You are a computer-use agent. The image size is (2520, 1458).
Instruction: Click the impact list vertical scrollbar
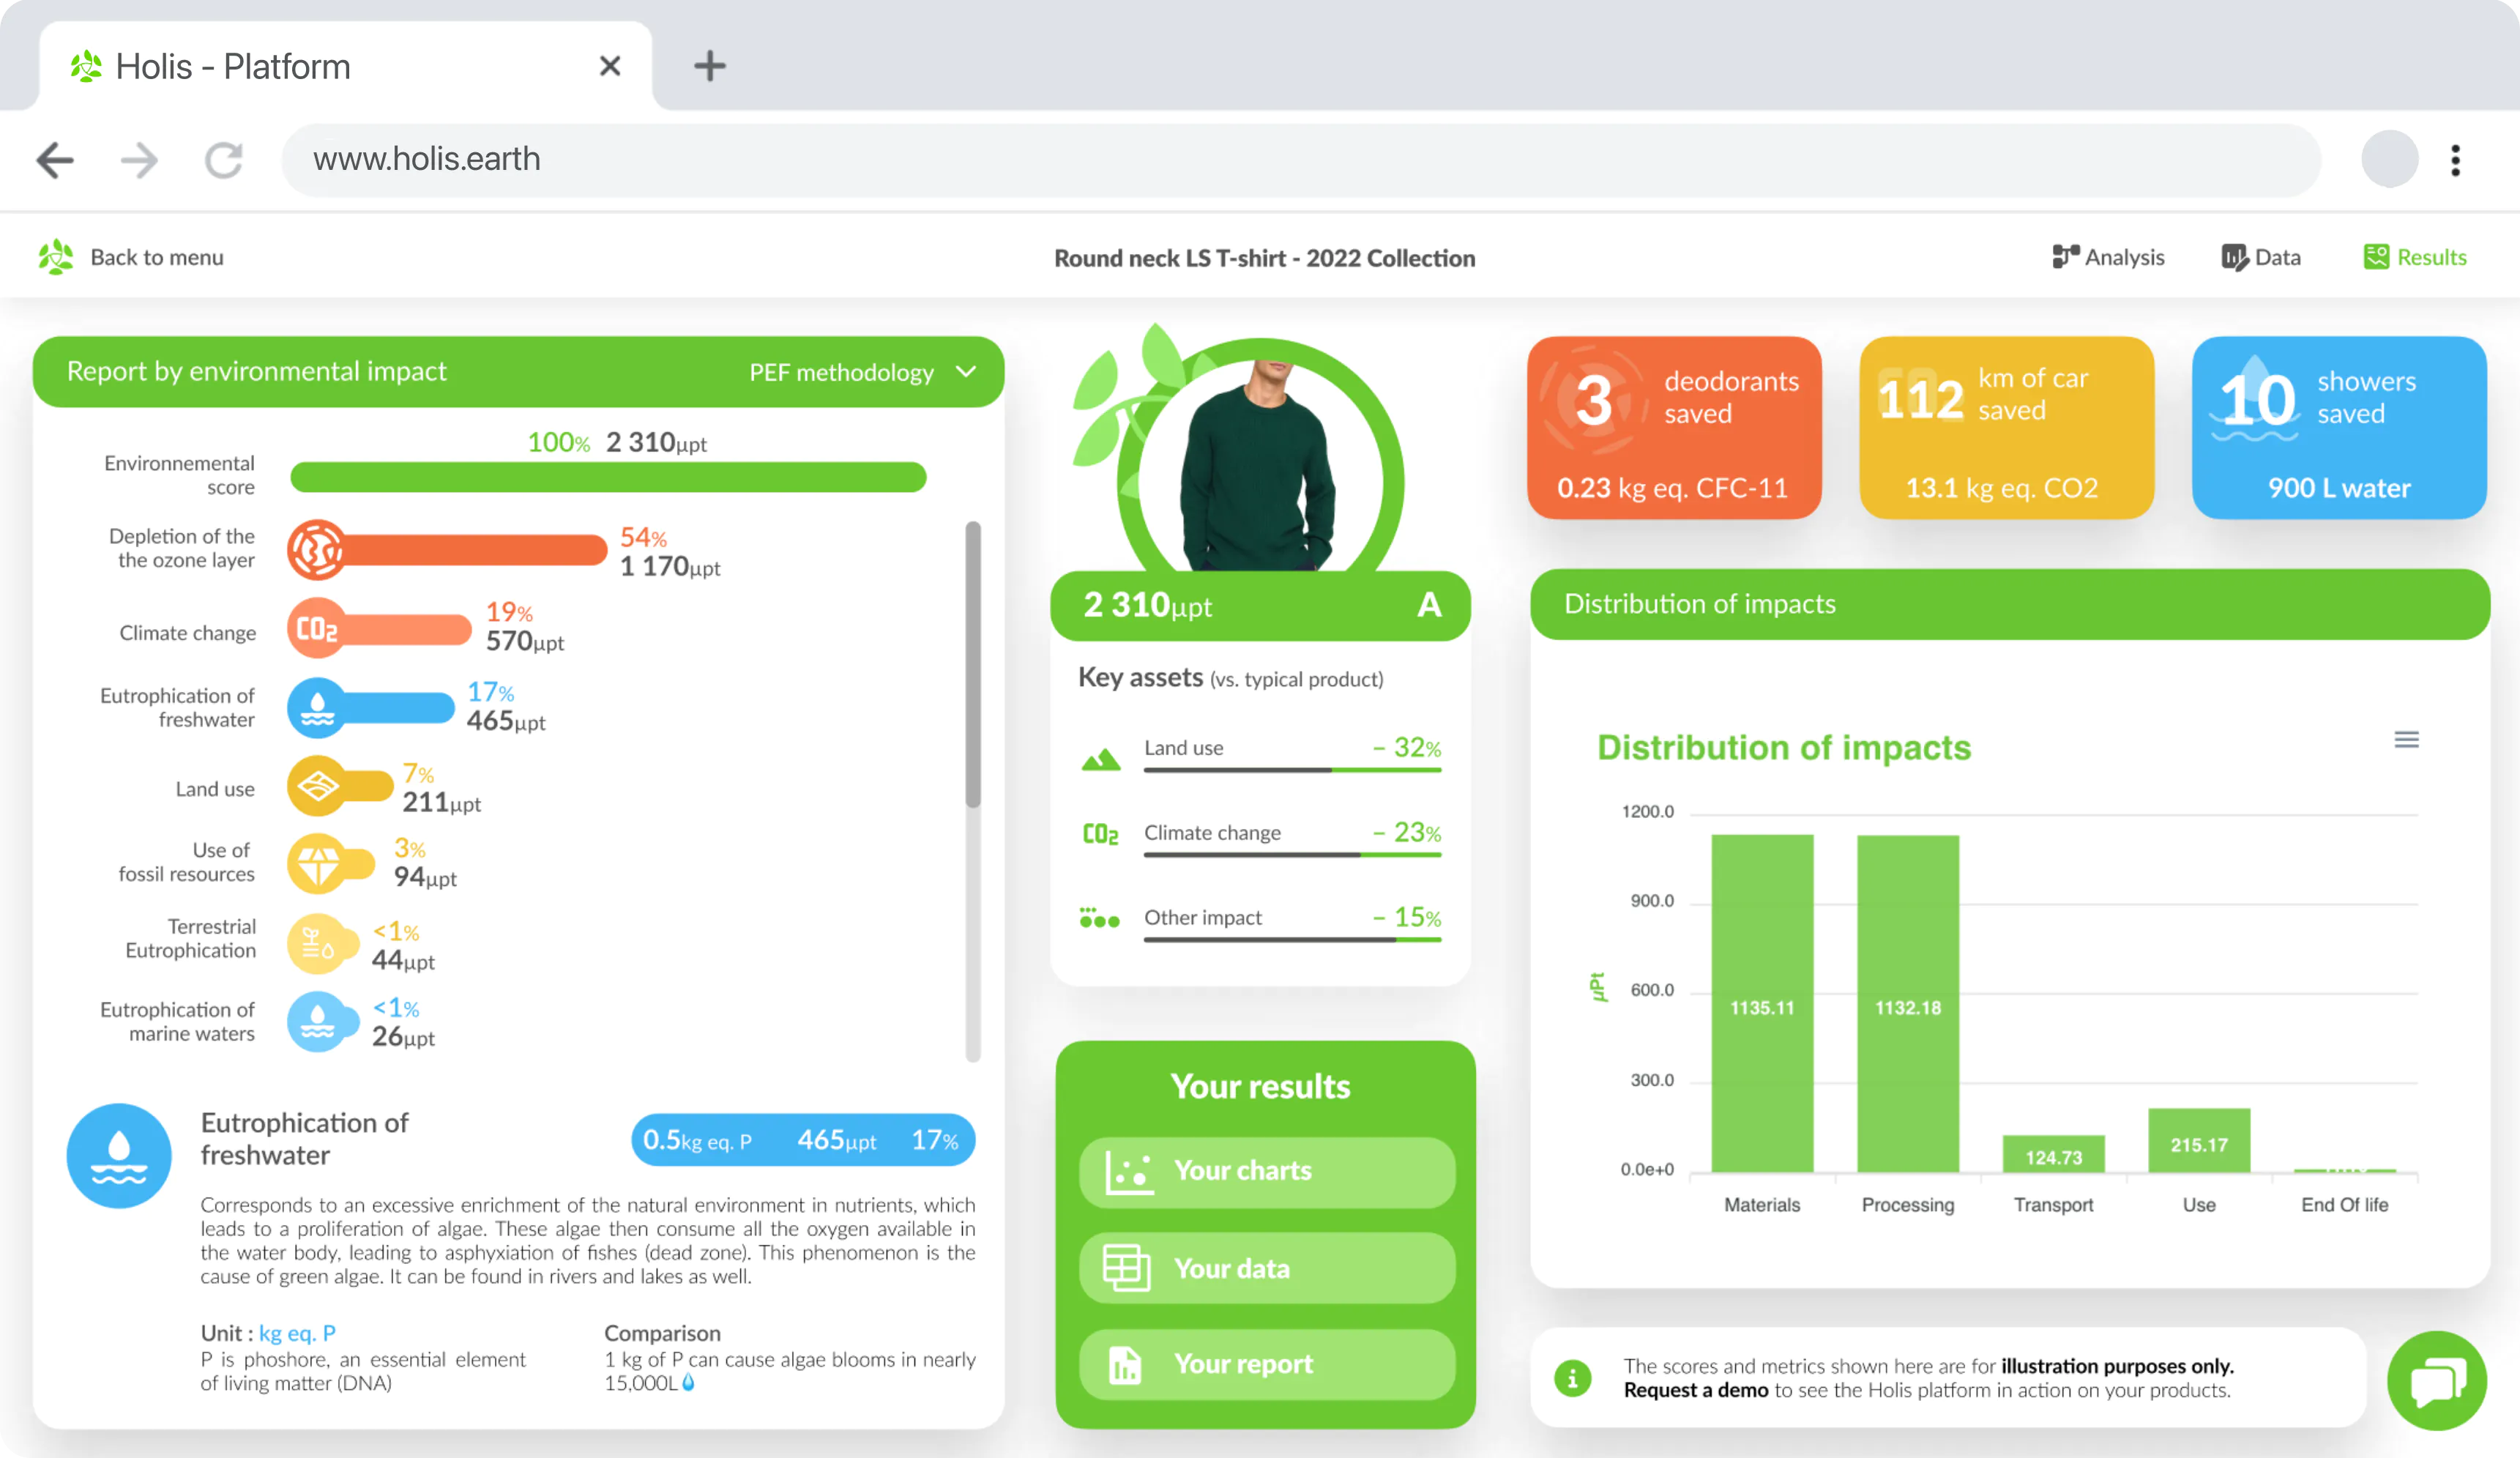click(972, 664)
